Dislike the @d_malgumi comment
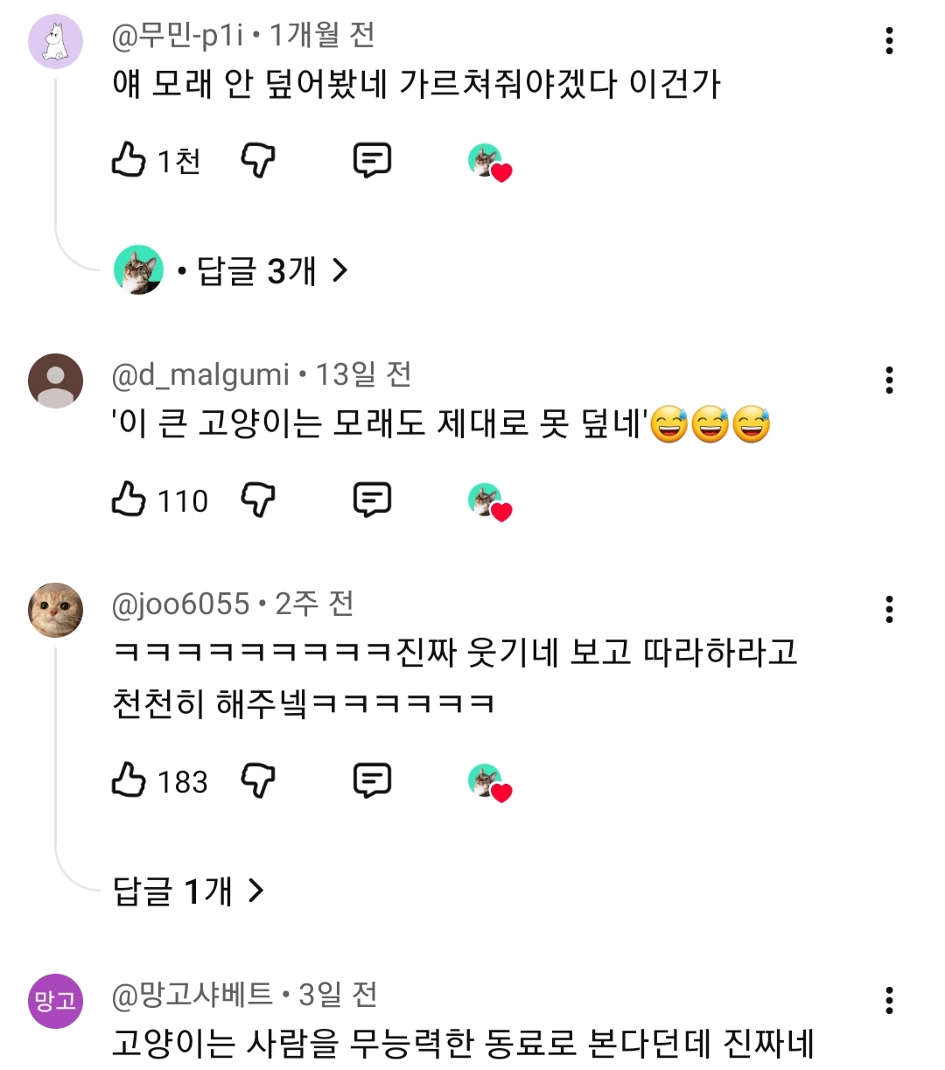Viewport: 945px width, 1070px height. coord(258,500)
